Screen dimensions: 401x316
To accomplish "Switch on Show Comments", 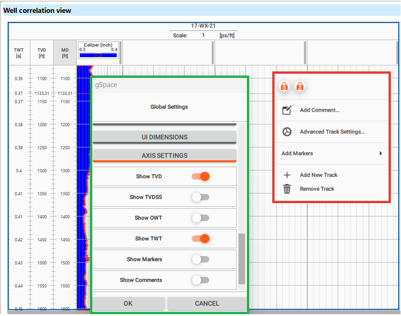I will (201, 280).
